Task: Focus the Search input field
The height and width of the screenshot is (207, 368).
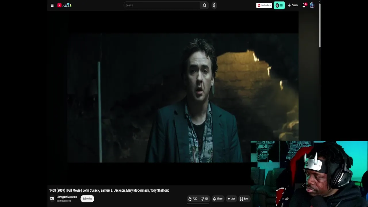Action: pyautogui.click(x=162, y=5)
